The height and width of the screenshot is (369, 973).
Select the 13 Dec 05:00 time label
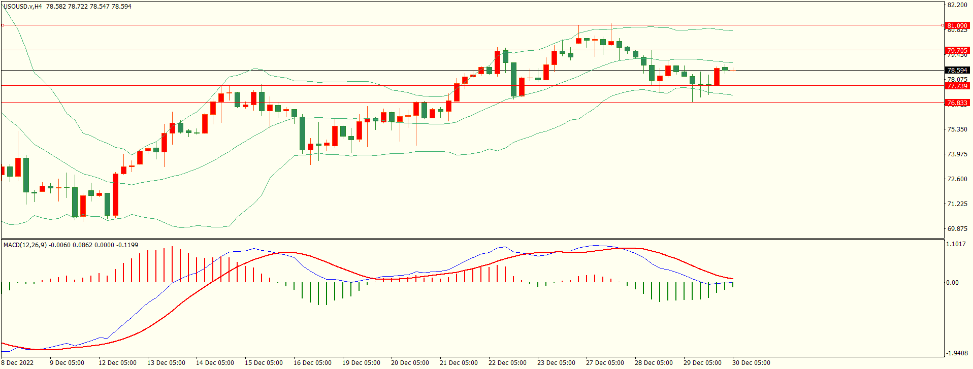[x=166, y=363]
